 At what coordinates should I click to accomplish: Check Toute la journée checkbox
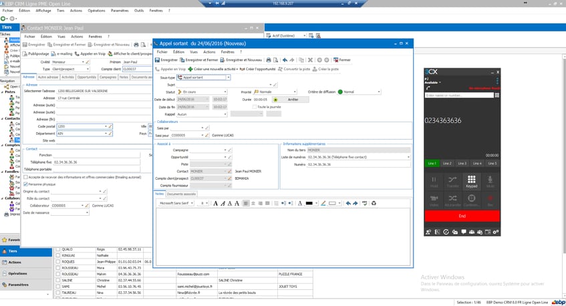(x=255, y=107)
